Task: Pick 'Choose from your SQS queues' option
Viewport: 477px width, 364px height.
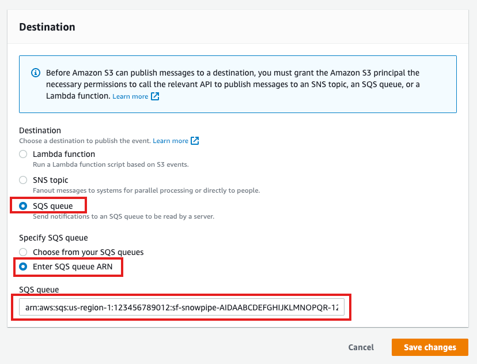Action: point(23,252)
